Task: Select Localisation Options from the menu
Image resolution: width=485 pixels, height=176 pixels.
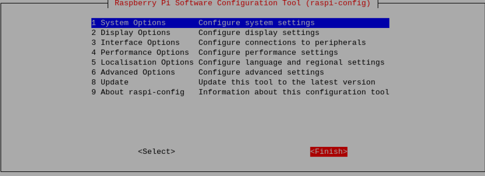Action: (147, 63)
